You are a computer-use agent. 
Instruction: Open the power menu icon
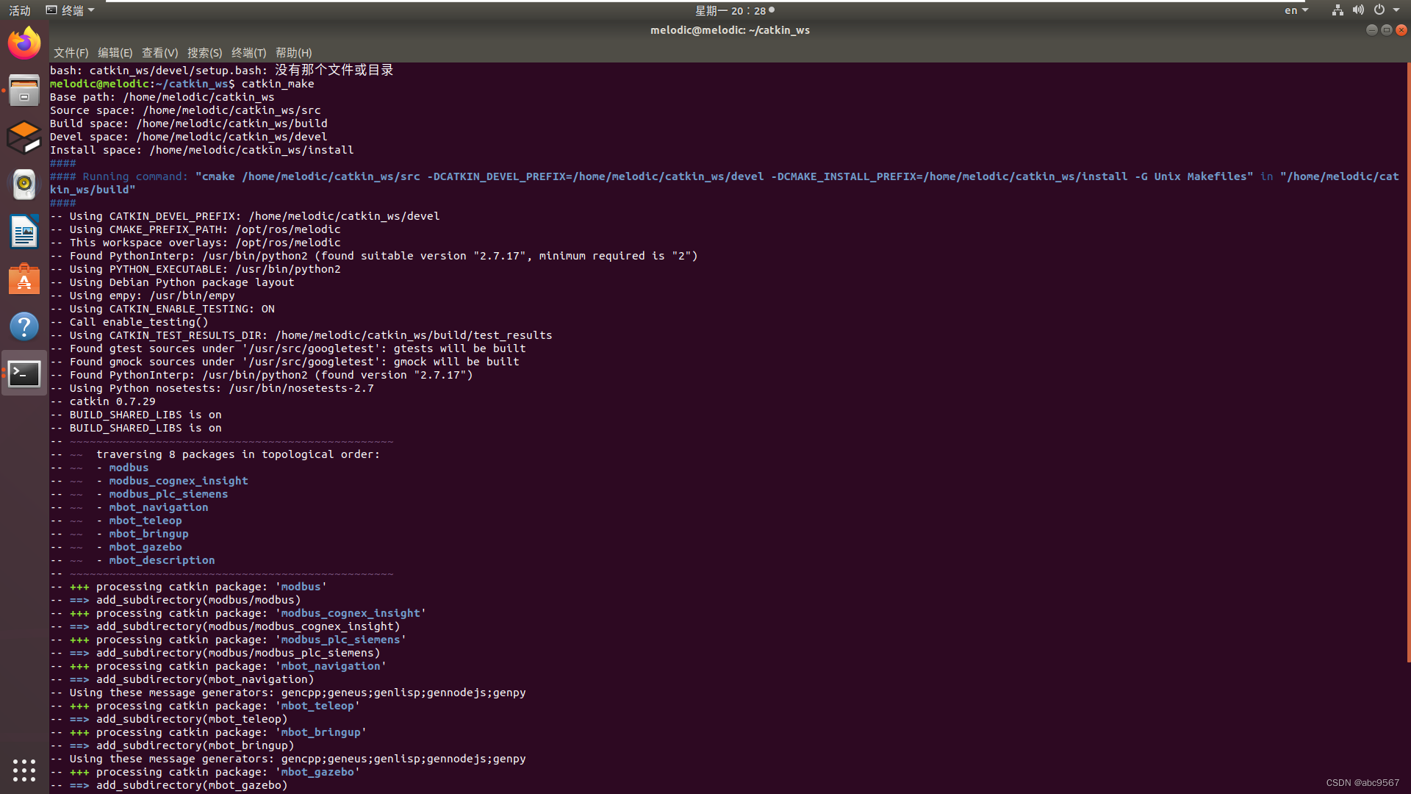tap(1379, 10)
